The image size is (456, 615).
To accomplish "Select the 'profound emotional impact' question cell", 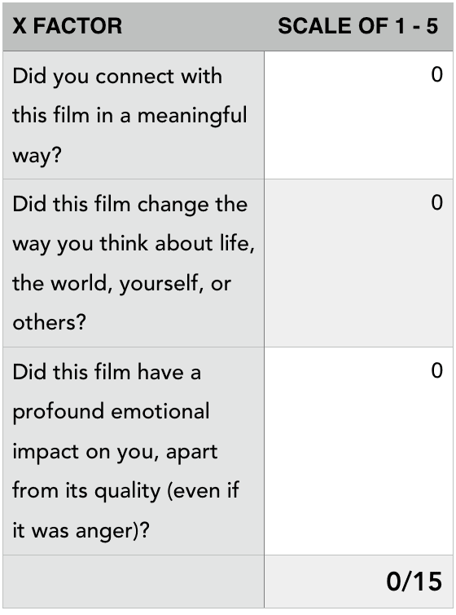I will coord(134,451).
